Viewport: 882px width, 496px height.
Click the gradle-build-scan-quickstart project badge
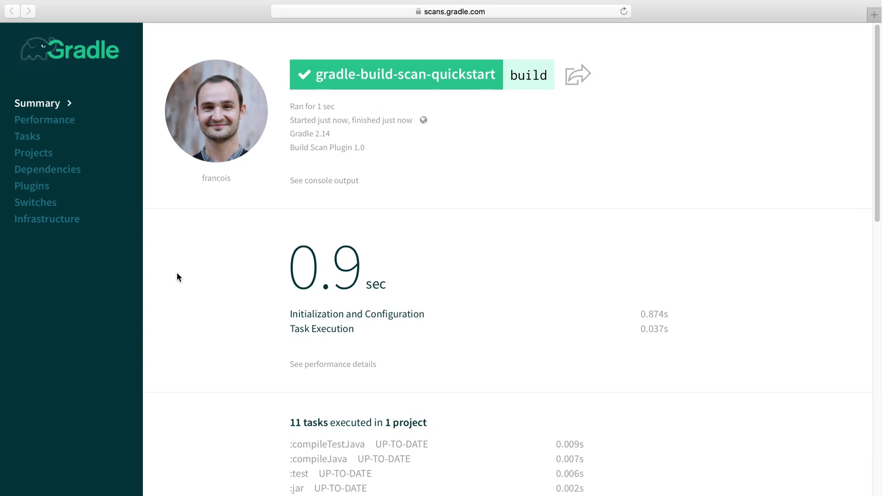[x=396, y=74]
